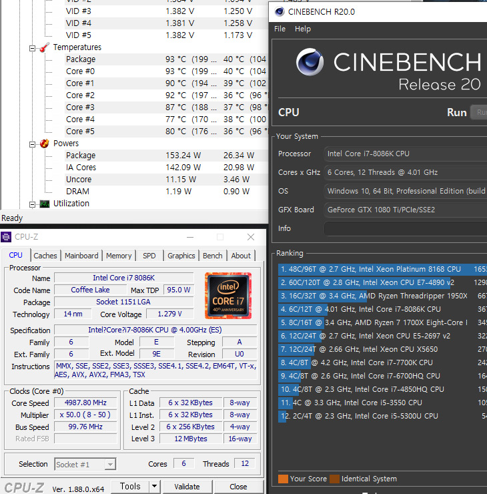Click the Cinebench Info input field
Image resolution: width=487 pixels, height=494 pixels.
point(406,228)
